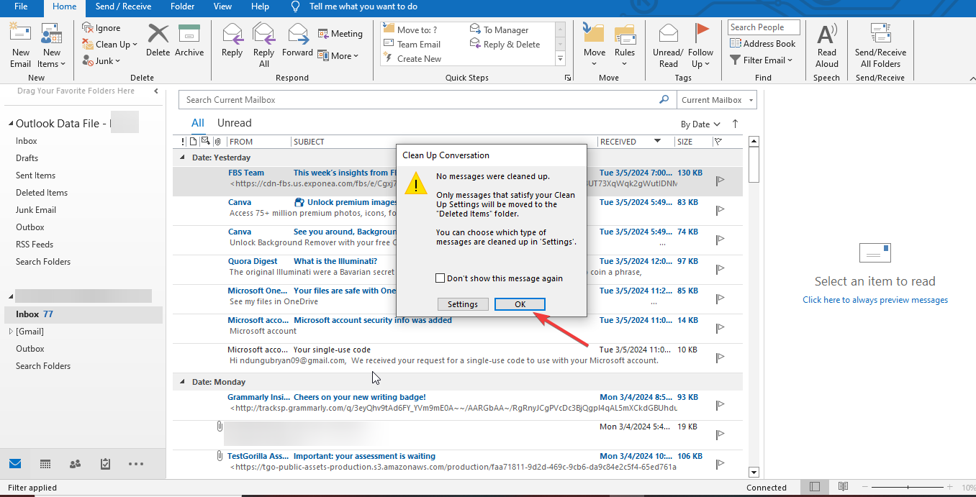Check Don't show this message again
This screenshot has width=976, height=497.
440,278
